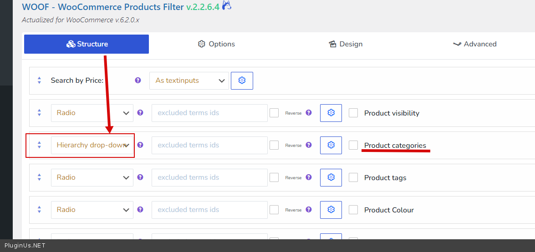535x252 pixels.
Task: Select the Structure tab
Action: point(87,44)
